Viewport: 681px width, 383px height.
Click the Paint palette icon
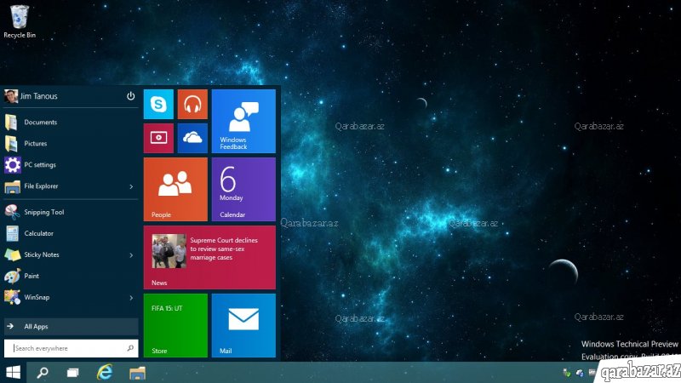(12, 276)
